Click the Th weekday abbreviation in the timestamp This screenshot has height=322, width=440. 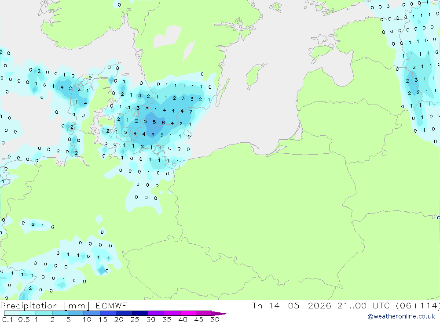(257, 305)
